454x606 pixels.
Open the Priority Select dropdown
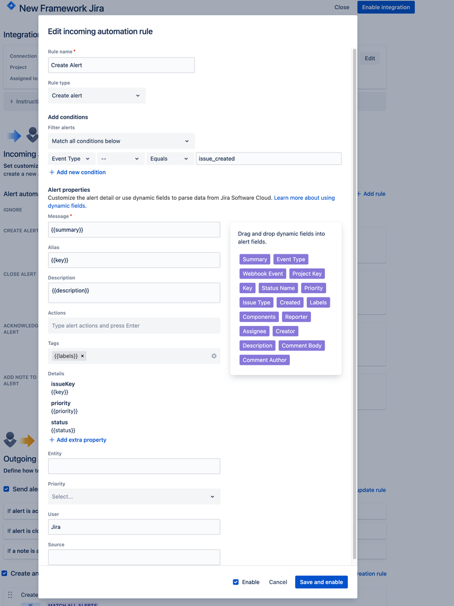click(x=134, y=497)
